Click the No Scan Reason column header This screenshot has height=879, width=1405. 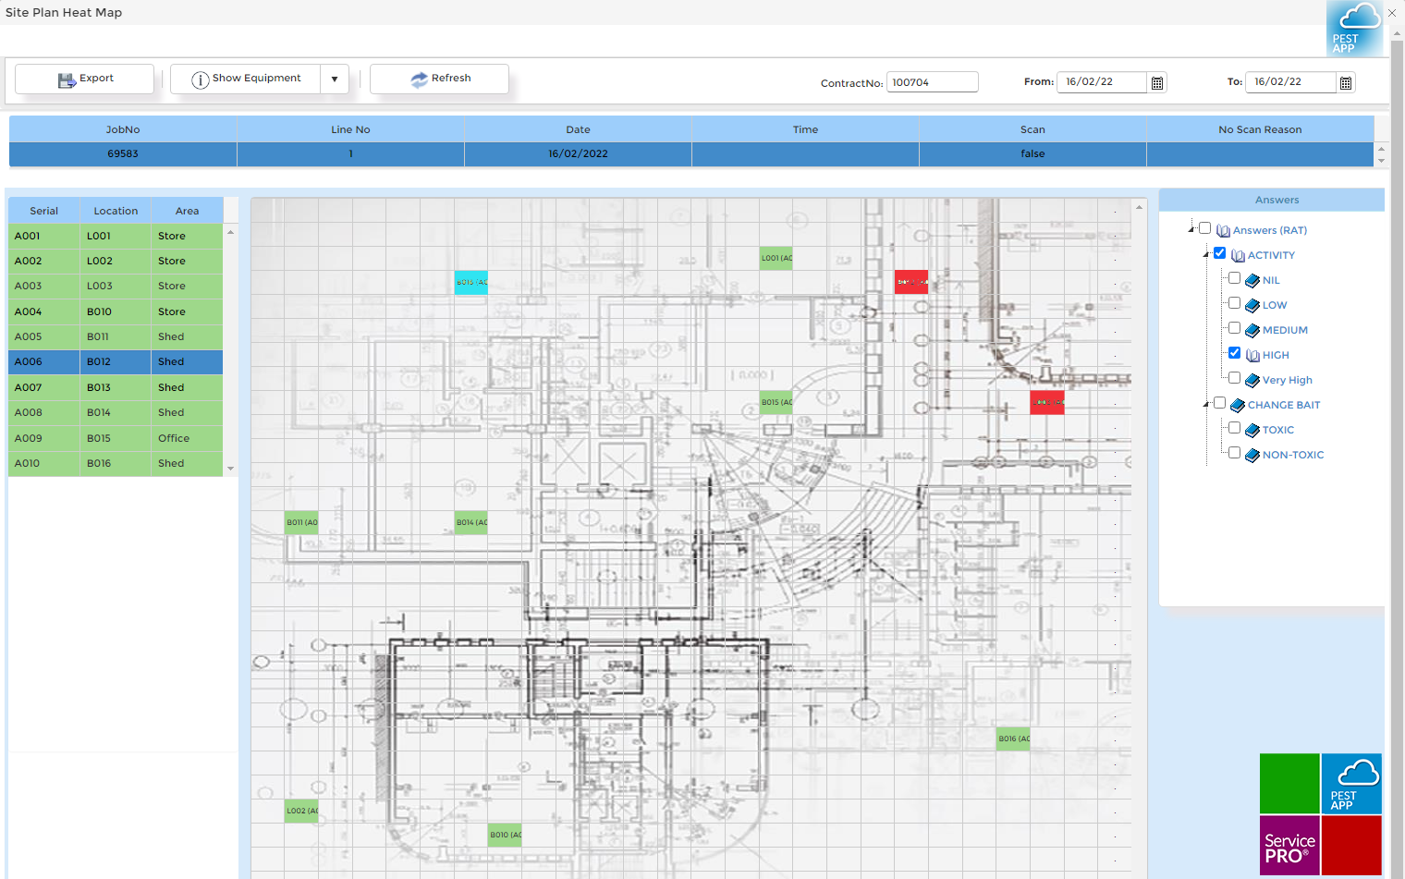[x=1260, y=129]
